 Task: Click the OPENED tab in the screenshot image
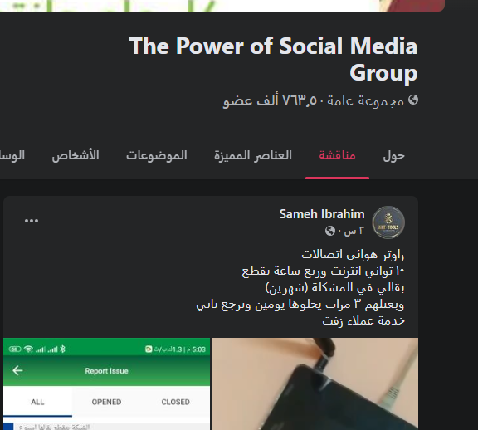pyautogui.click(x=106, y=402)
